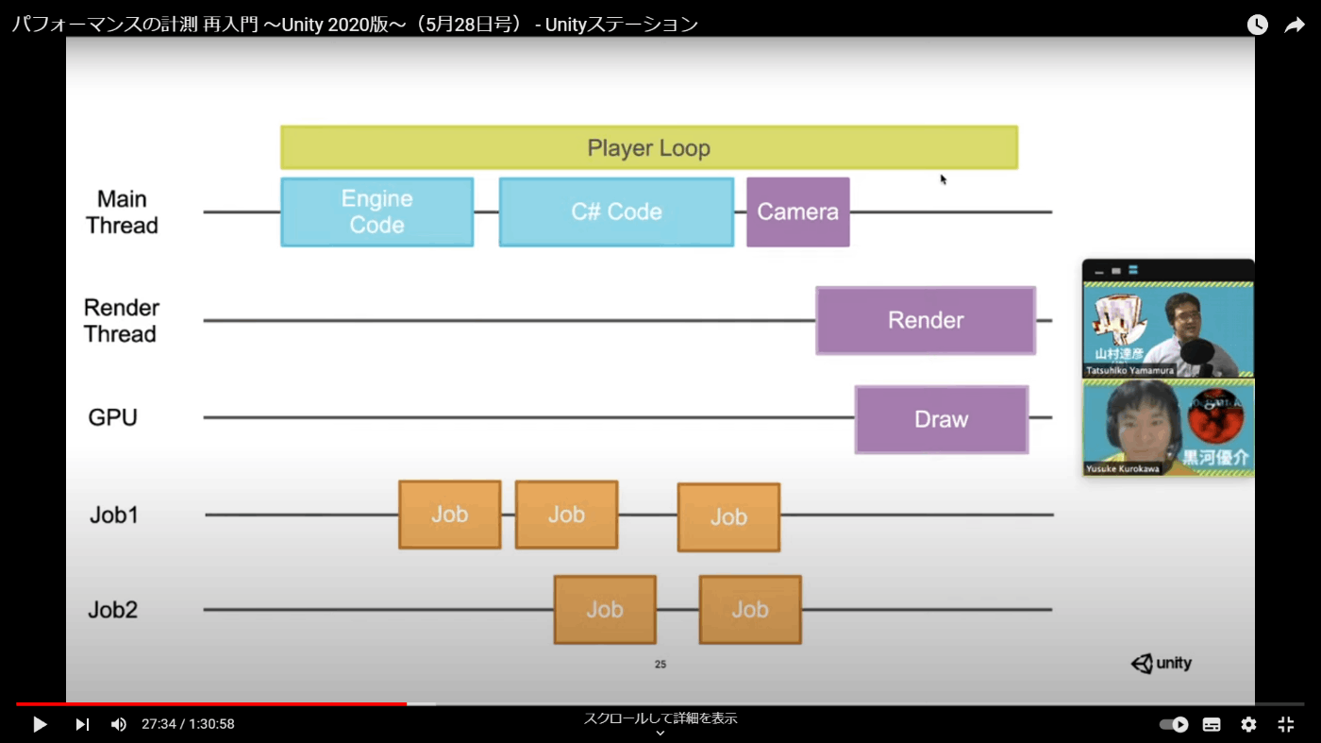The image size is (1321, 743).
Task: Click the GPU label
Action: [x=113, y=417]
